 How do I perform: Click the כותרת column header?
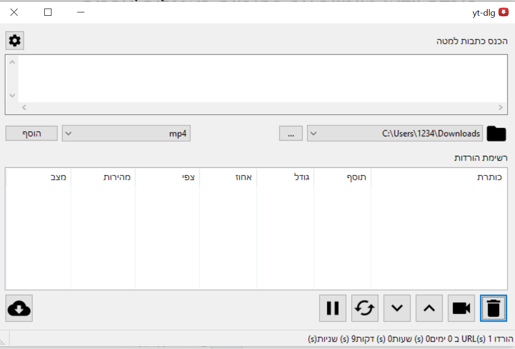click(439, 177)
